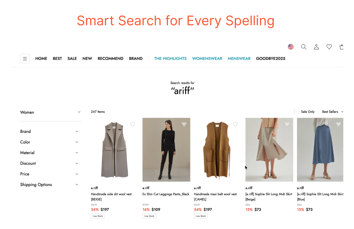
Task: Open the SALE navigation item
Action: point(72,59)
